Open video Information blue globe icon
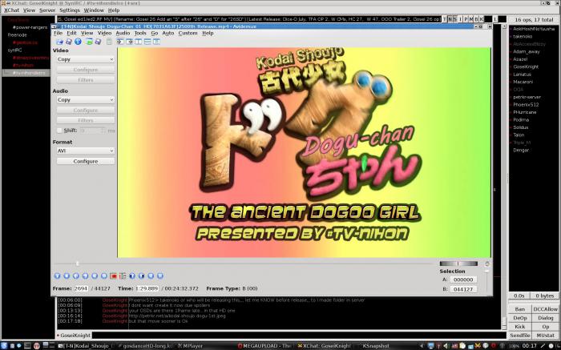 click(x=78, y=42)
